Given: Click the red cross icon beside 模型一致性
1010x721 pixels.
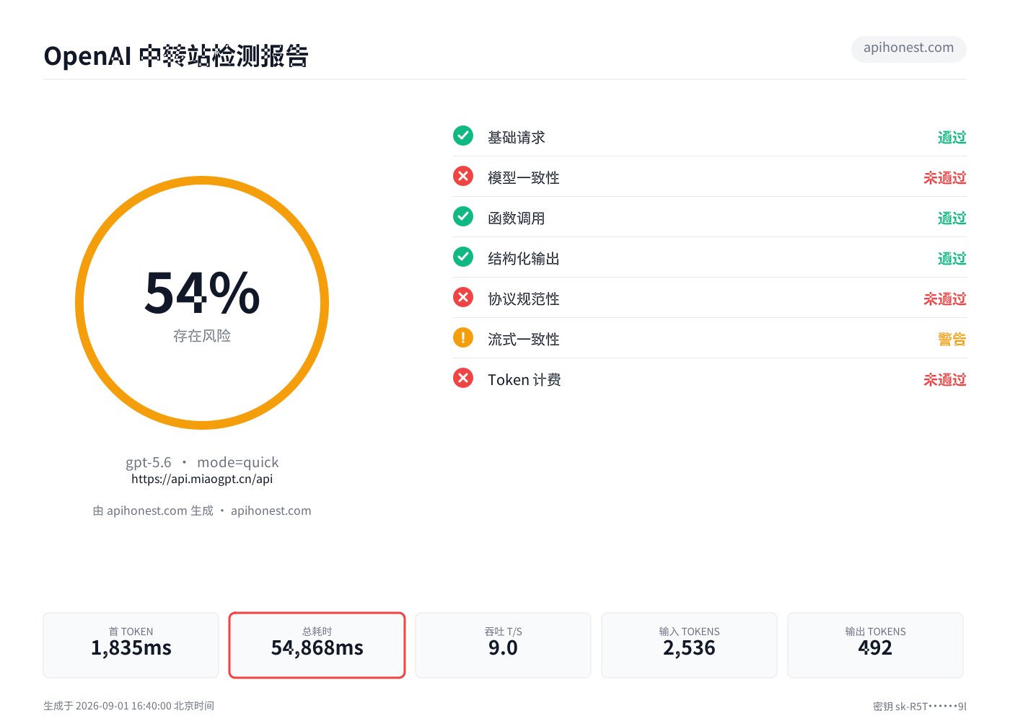Looking at the screenshot, I should coord(463,176).
